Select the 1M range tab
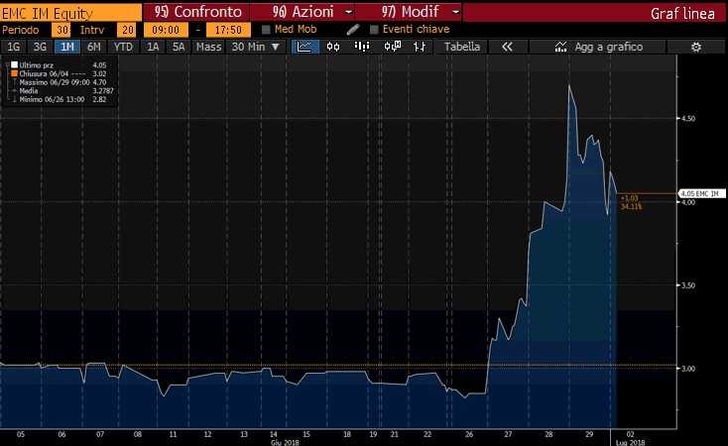The image size is (728, 446). pos(67,47)
